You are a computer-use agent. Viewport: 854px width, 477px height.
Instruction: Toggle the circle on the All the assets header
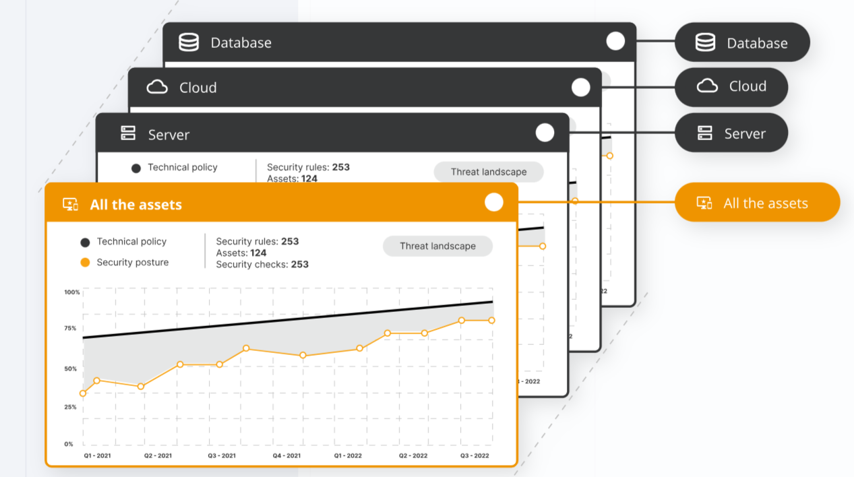point(493,202)
